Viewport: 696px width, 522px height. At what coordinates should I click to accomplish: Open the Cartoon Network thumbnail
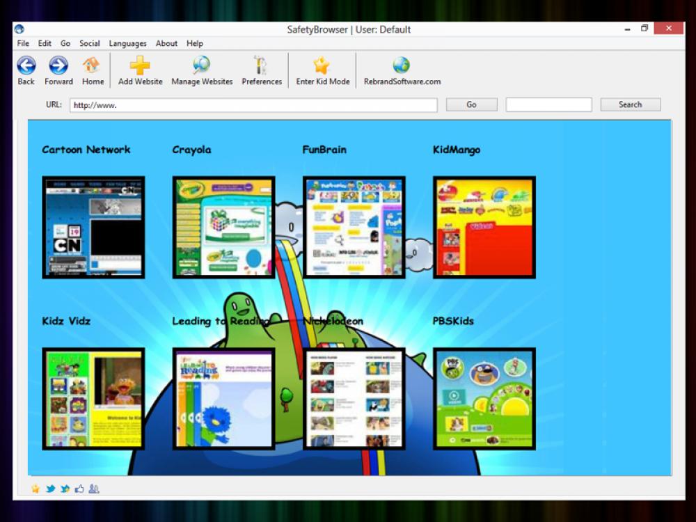pyautogui.click(x=93, y=227)
